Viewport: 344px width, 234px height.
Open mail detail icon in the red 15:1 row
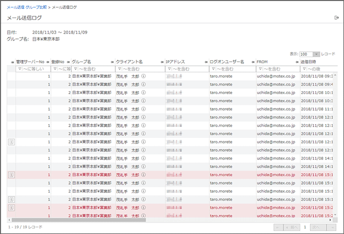coord(11,175)
